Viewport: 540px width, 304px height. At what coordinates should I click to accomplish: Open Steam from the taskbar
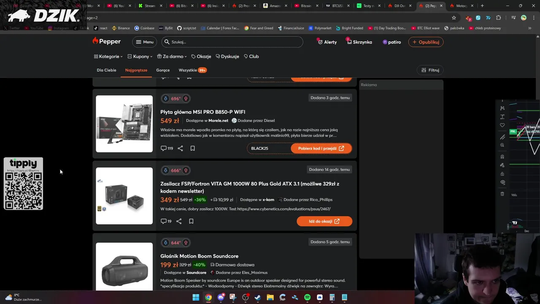(258, 297)
